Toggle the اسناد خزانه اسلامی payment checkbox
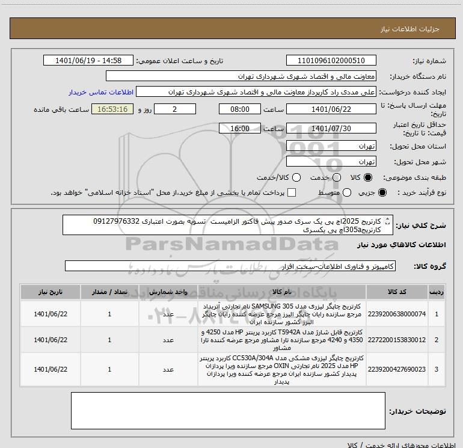The height and width of the screenshot is (448, 463). [x=292, y=192]
